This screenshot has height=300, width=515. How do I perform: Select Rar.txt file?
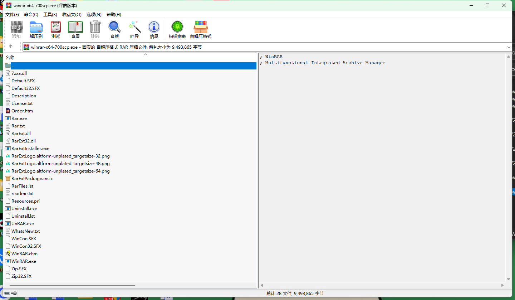tap(18, 126)
